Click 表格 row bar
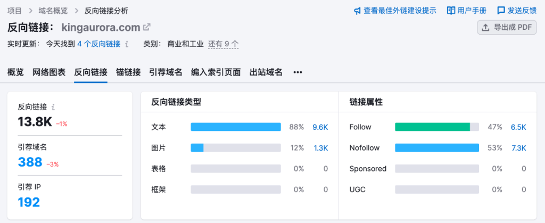The height and width of the screenshot is (223, 545). pyautogui.click(x=236, y=169)
